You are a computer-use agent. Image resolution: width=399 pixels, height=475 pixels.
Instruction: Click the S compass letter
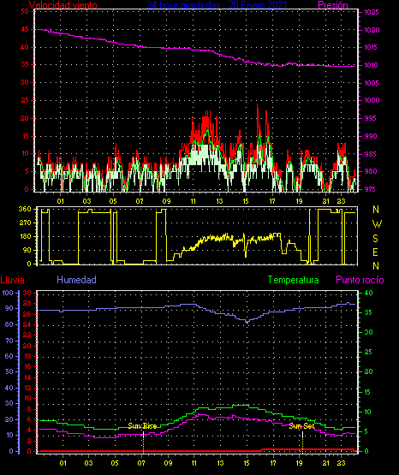click(376, 239)
